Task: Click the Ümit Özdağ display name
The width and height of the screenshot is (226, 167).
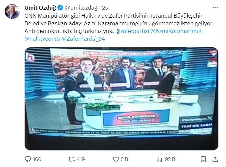Action: point(40,8)
